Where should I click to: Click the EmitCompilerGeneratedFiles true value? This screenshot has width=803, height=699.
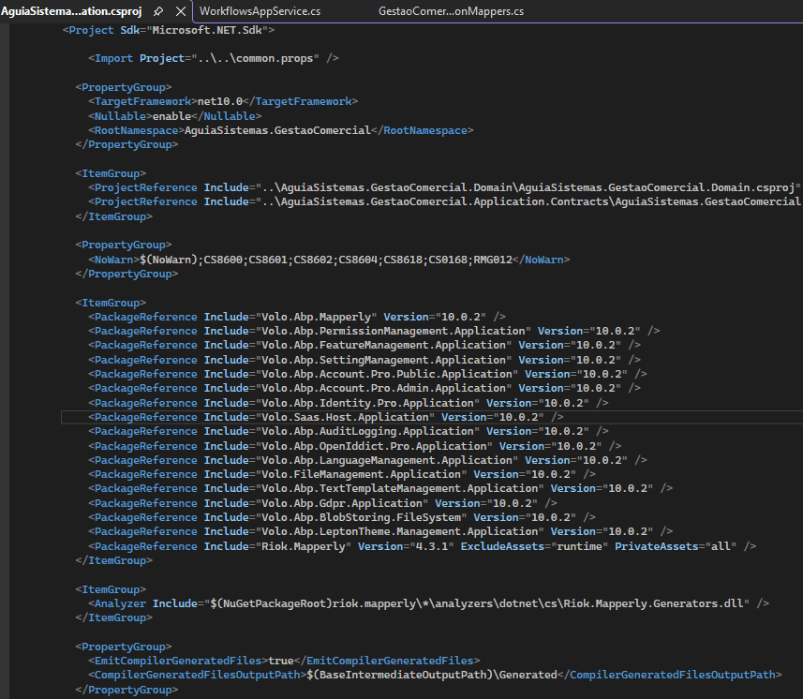coord(281,661)
